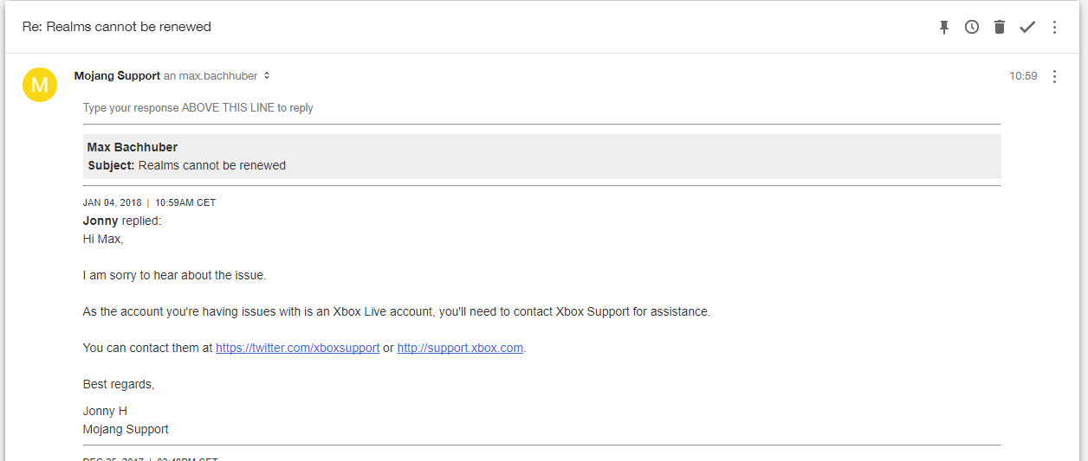Viewport: 1088px width, 461px height.
Task: Delete this conversation using the trash icon
Action: click(1000, 27)
